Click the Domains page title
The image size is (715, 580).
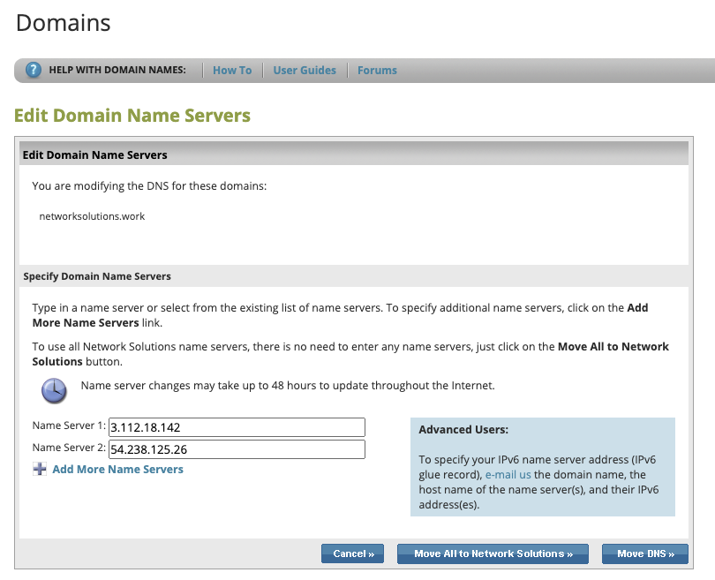(x=64, y=23)
